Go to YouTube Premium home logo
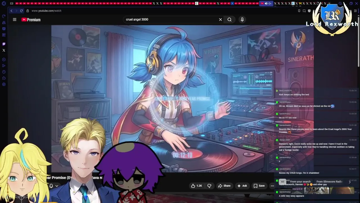360x203 pixels. [x=31, y=20]
